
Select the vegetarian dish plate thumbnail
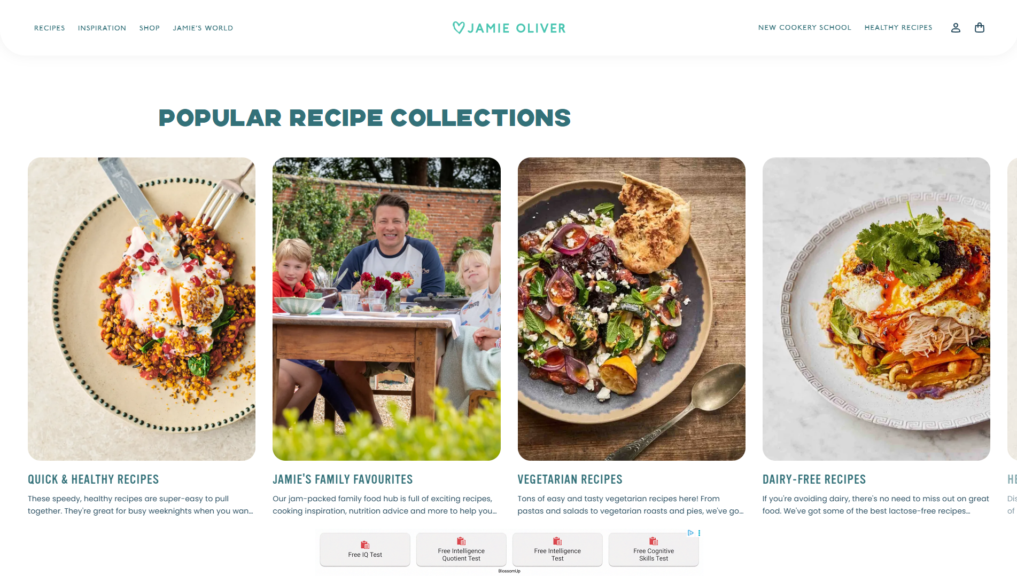631,309
